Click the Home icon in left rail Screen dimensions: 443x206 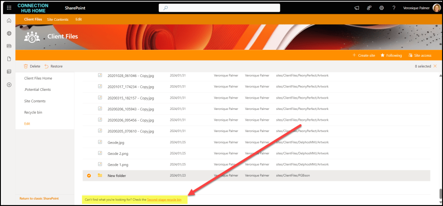pos(9,21)
